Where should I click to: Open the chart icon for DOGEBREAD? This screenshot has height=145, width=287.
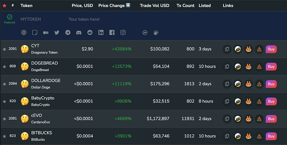point(238,66)
